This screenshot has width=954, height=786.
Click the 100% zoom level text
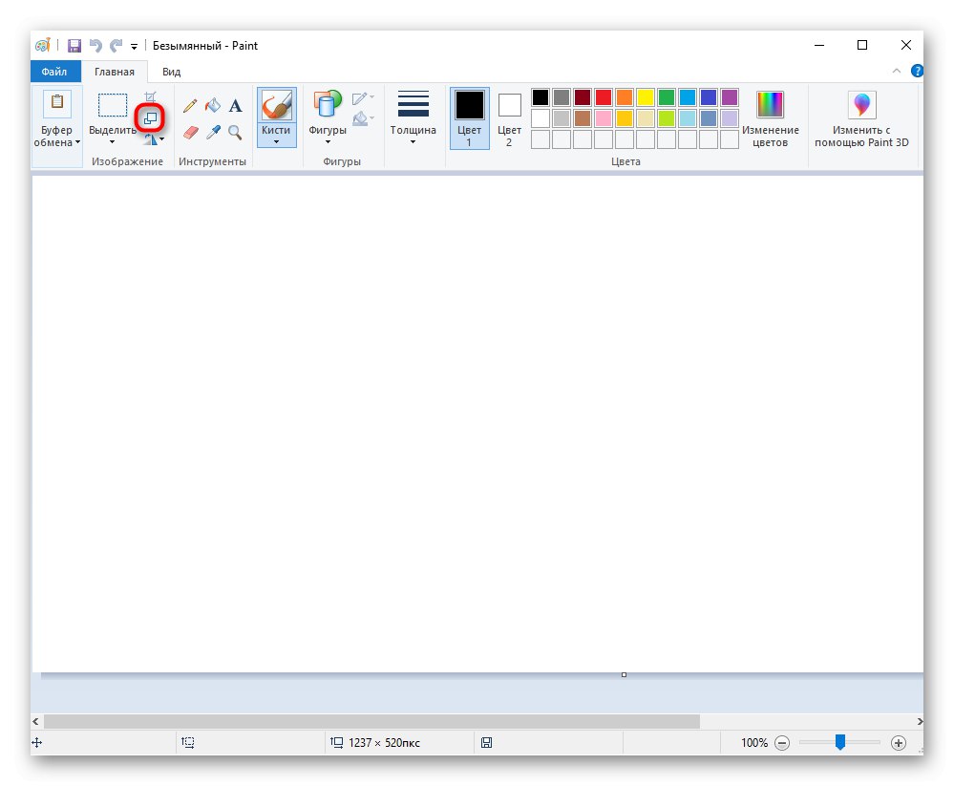(754, 743)
